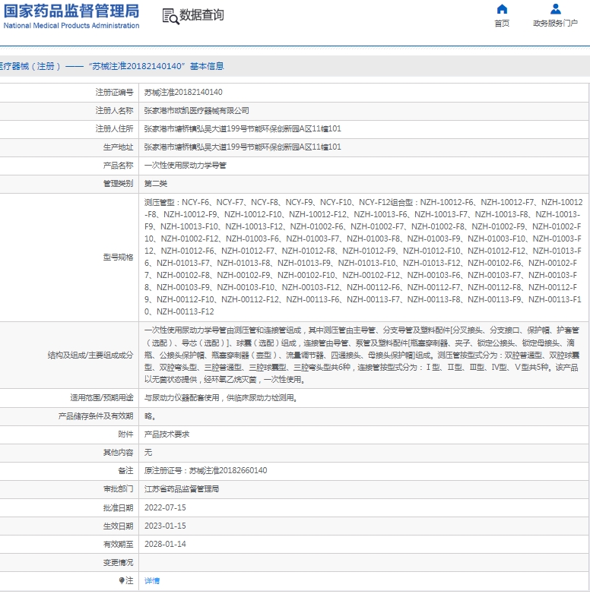Click attachment value 产品技术要求
Image resolution: width=590 pixels, height=594 pixels.
coord(167,434)
